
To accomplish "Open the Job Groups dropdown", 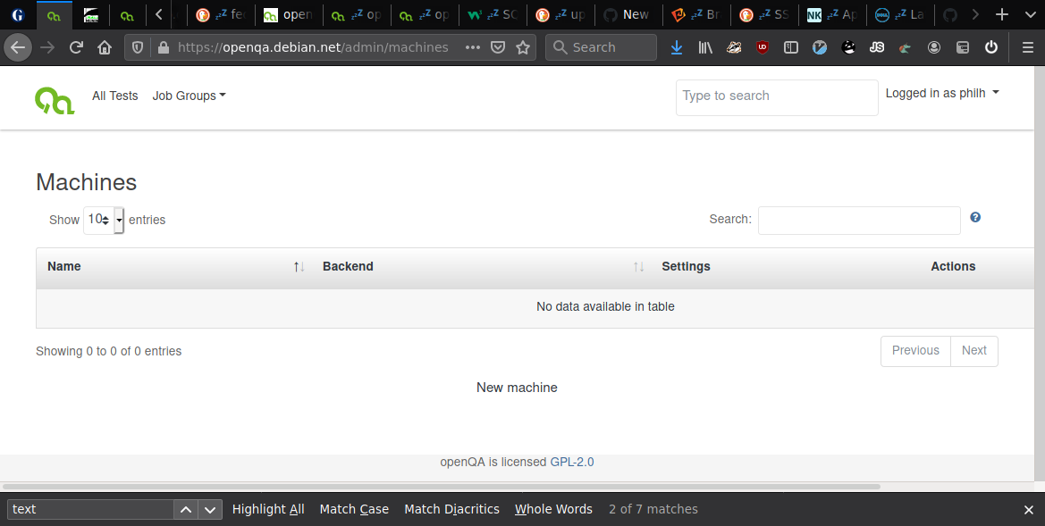I will click(189, 96).
